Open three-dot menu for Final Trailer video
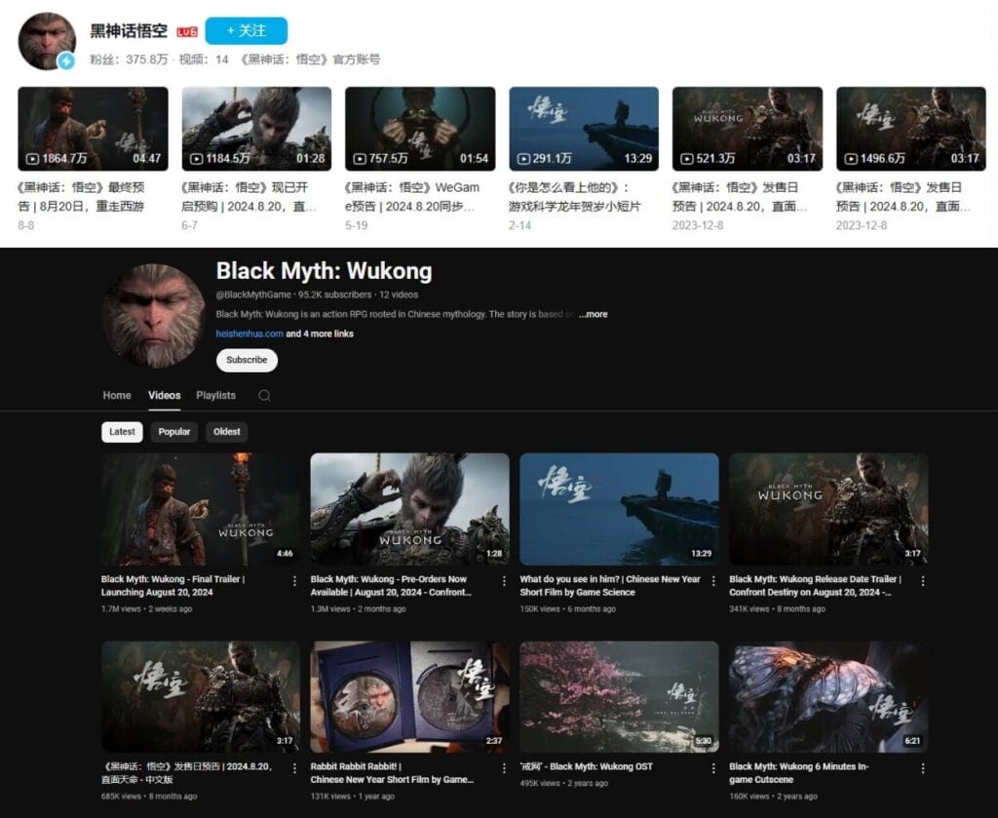 (295, 580)
